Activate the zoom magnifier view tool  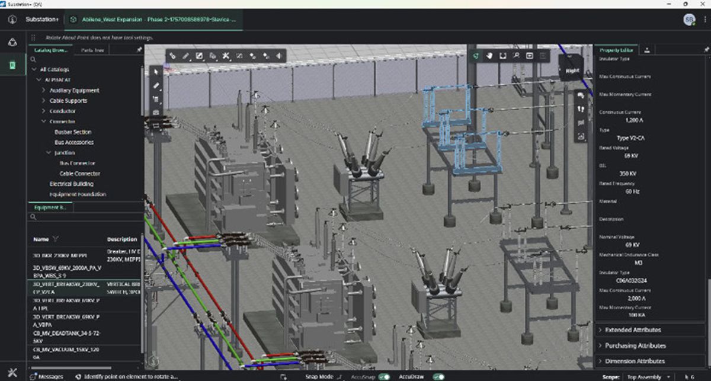(x=516, y=56)
